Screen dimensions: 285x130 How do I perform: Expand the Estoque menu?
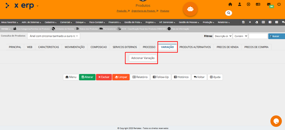pyautogui.click(x=80, y=22)
